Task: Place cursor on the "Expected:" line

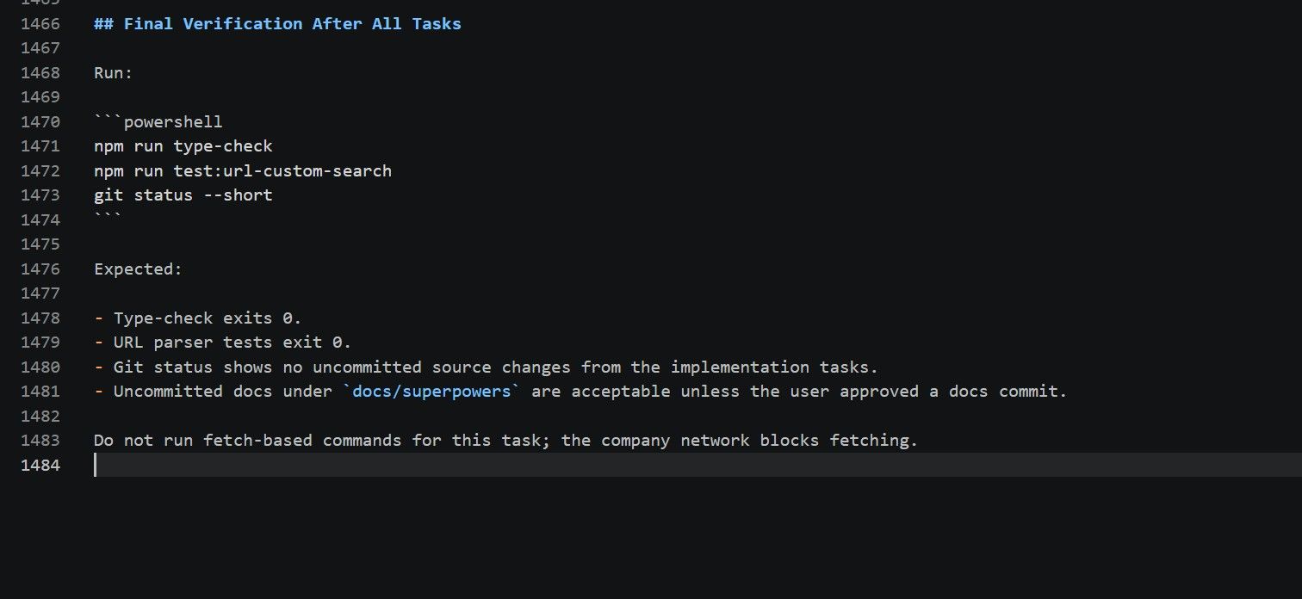Action: point(139,269)
